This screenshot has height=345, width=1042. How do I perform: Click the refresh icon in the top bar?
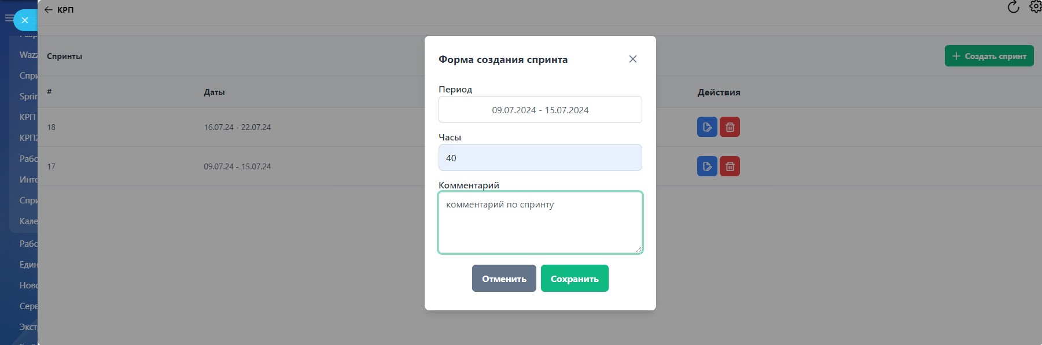coord(1013,8)
